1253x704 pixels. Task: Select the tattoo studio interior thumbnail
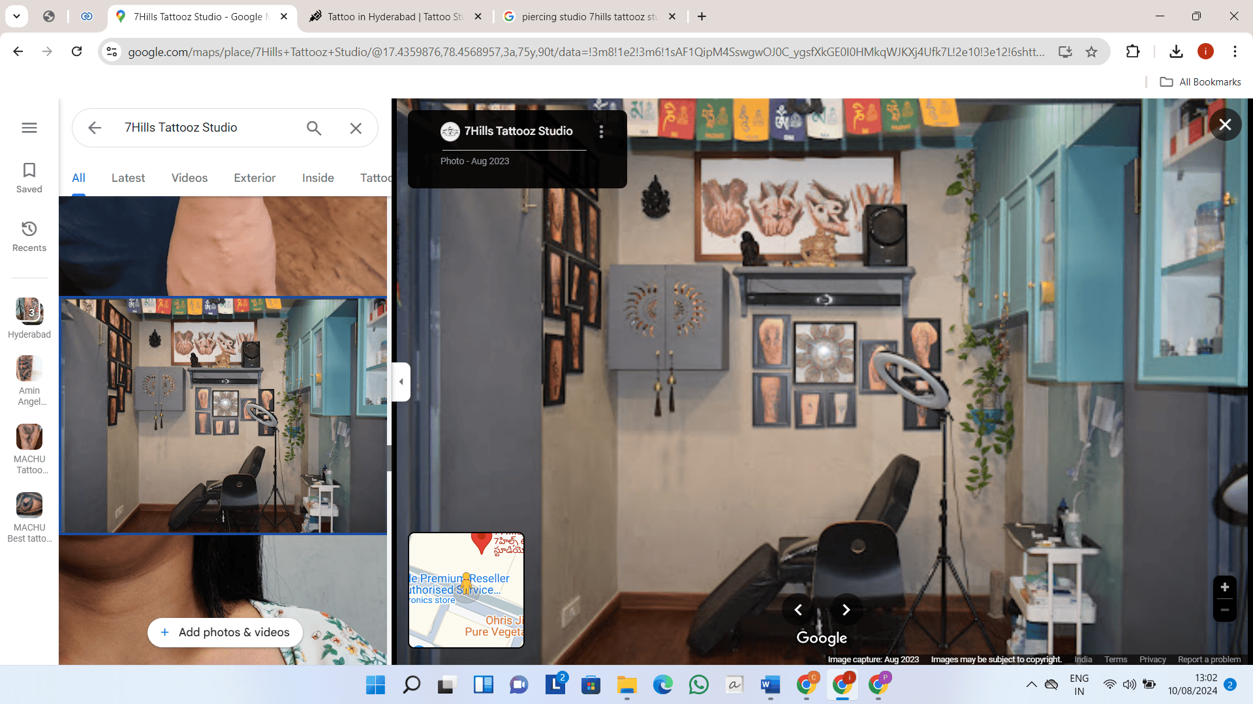224,416
